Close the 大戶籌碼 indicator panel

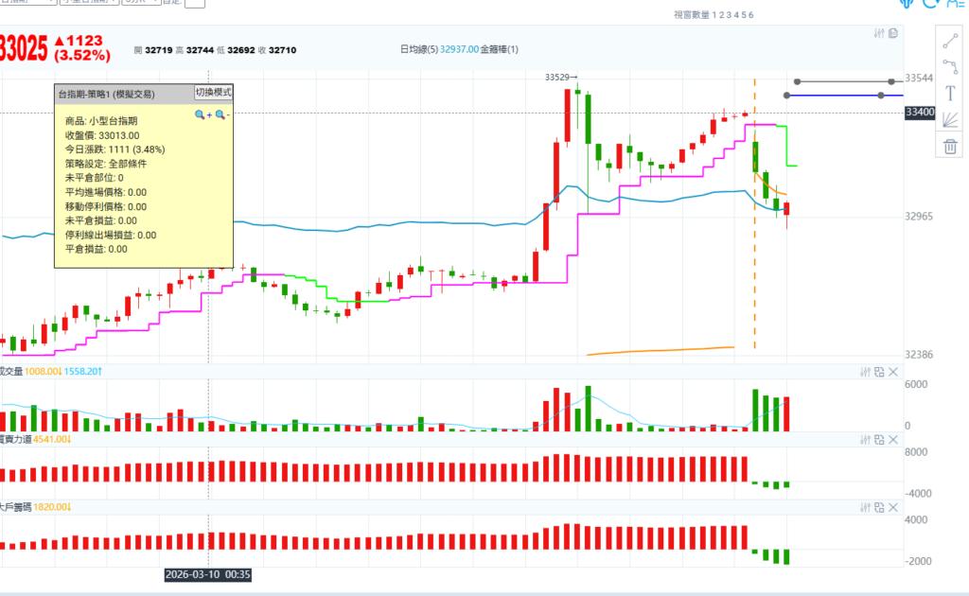point(893,508)
